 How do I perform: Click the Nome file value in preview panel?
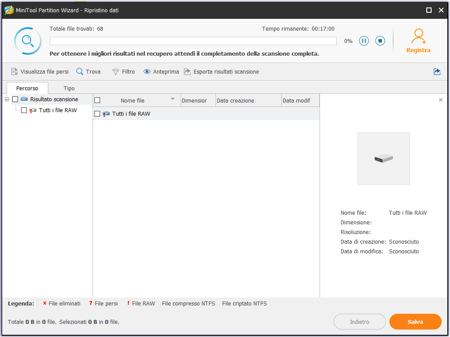pyautogui.click(x=408, y=213)
